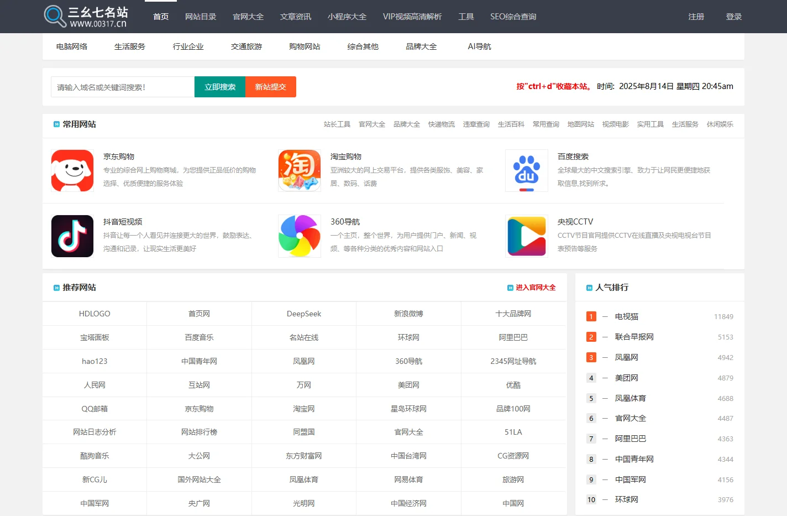Open the 抖音短视频 icon
The image size is (787, 516).
pos(72,236)
